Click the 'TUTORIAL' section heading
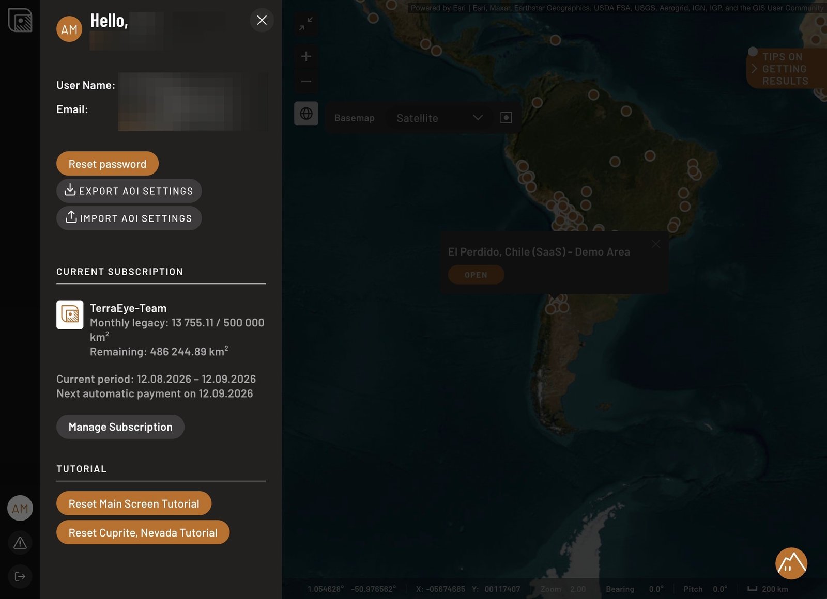 coord(82,469)
